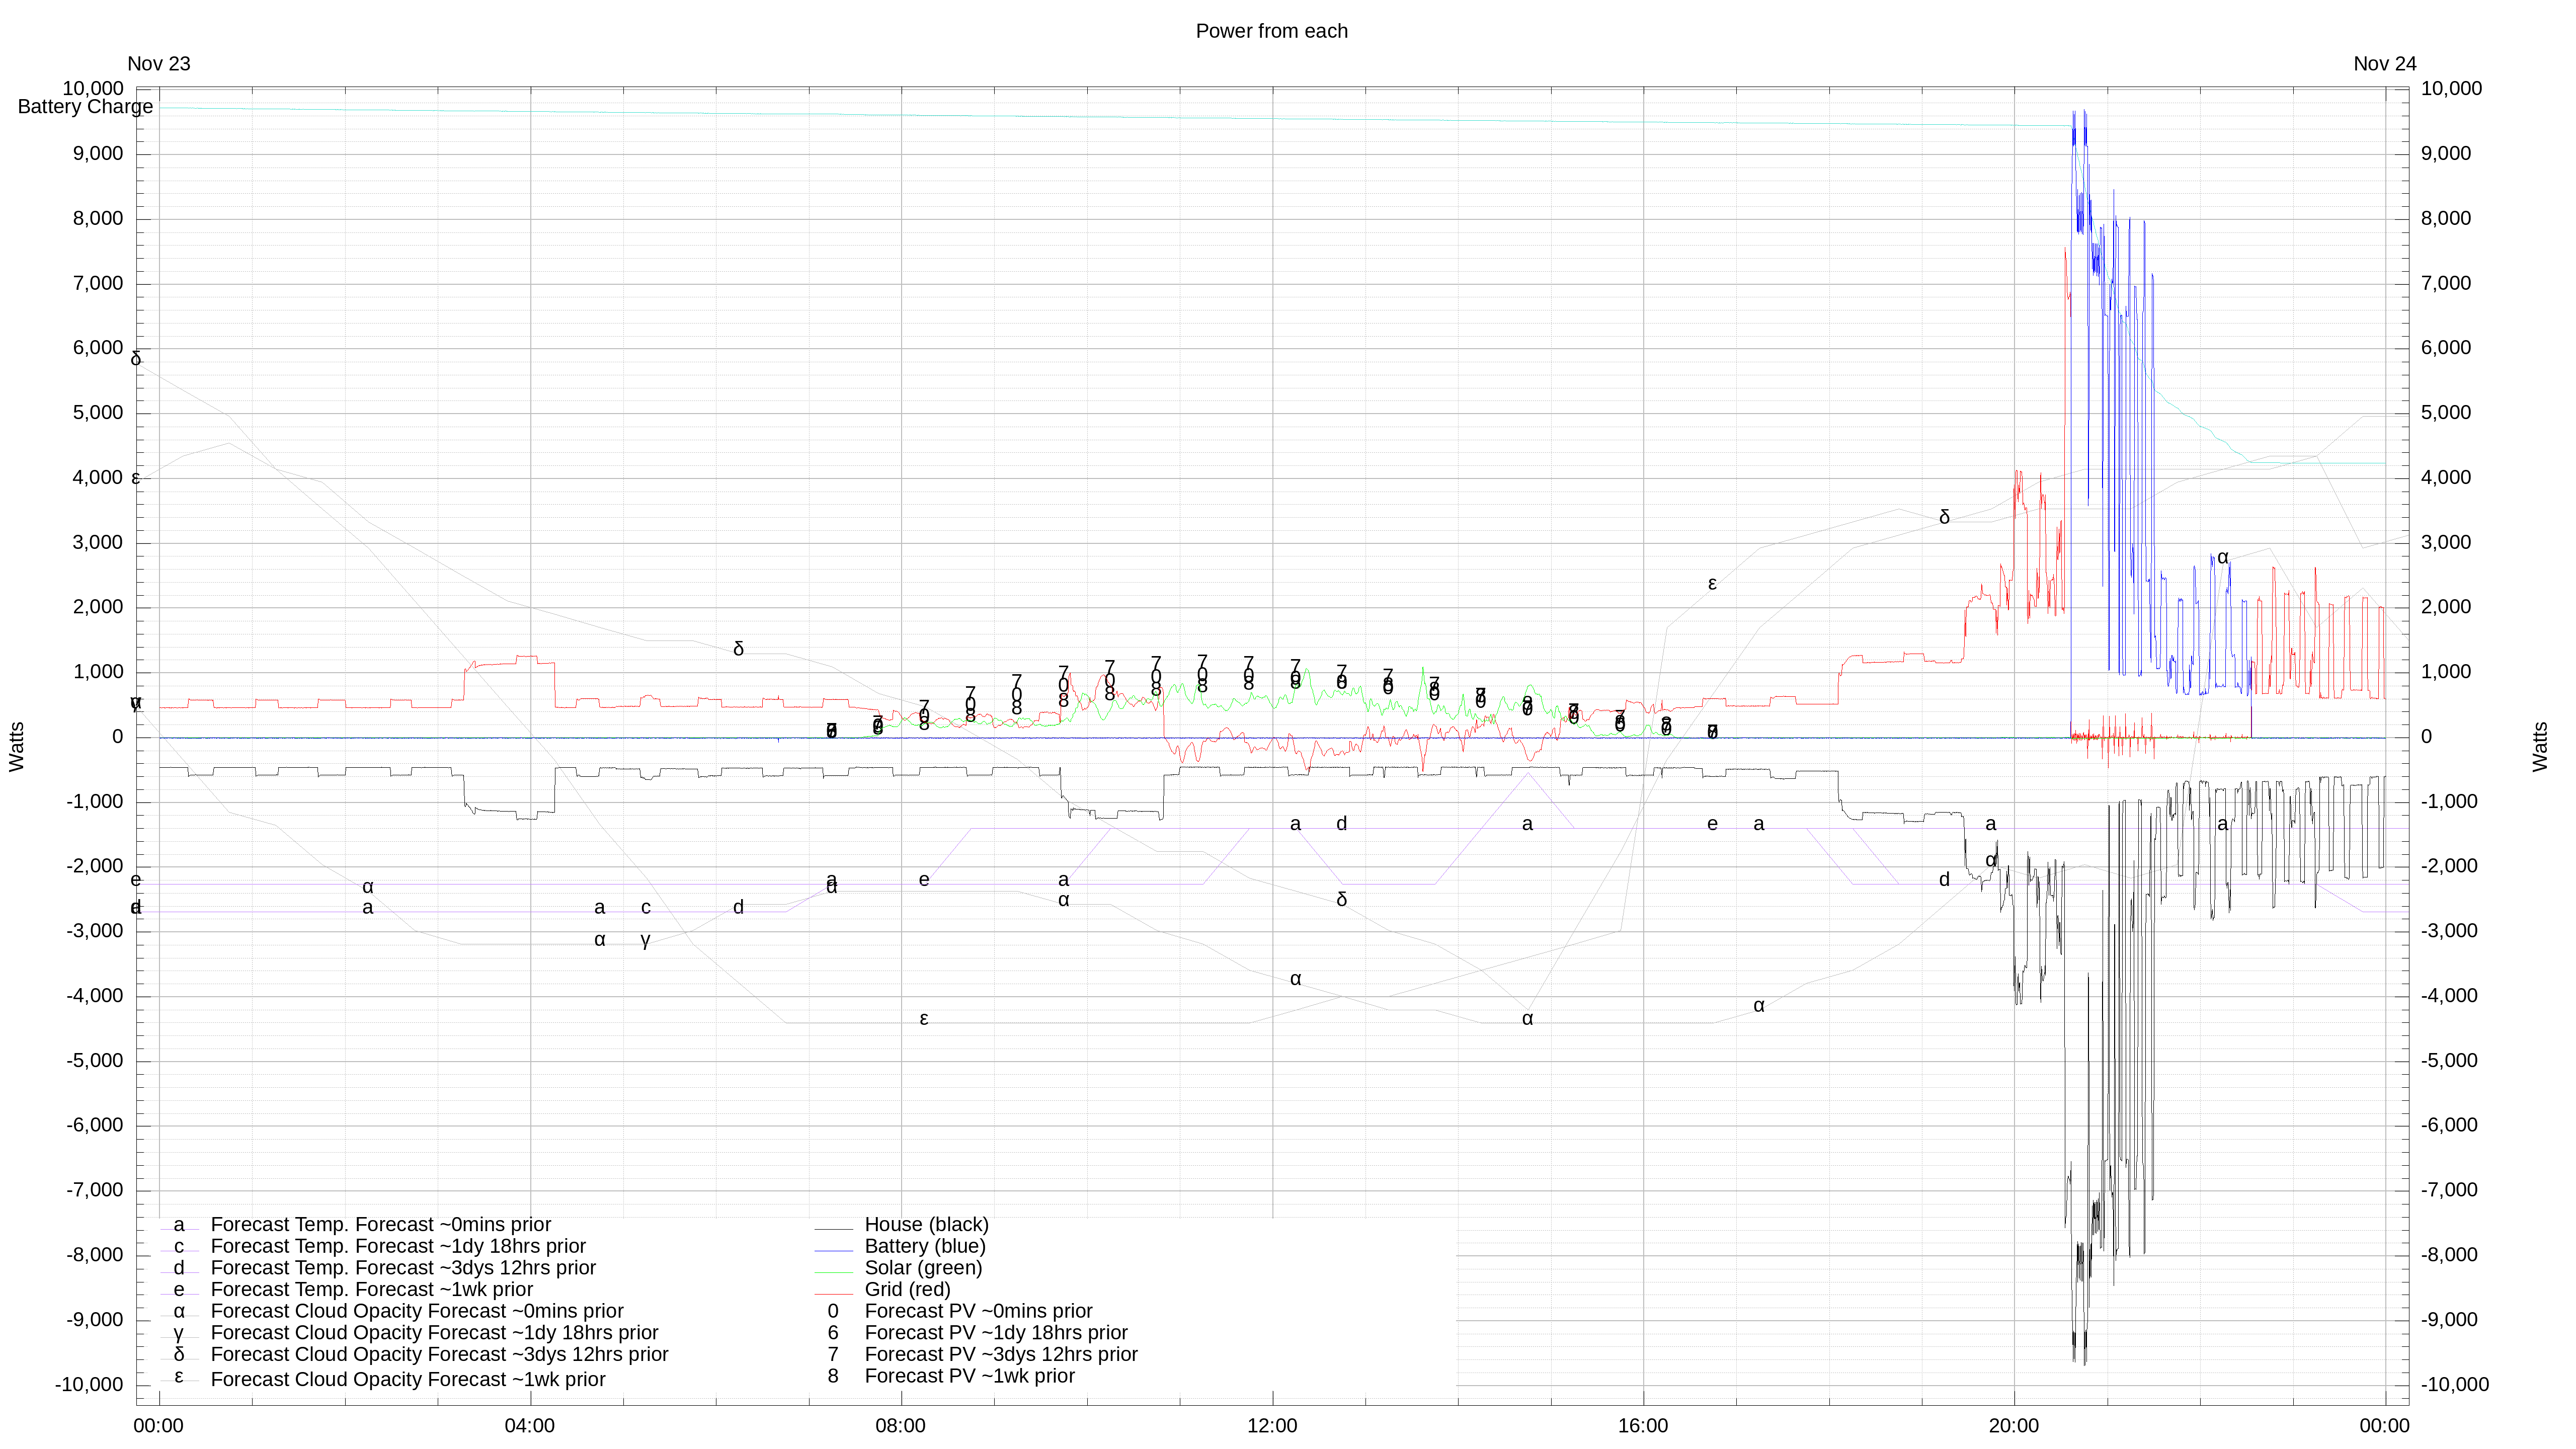
Task: Click legend entry 'Forecast PV ~3dys 12hrs prior'
Action: click(1001, 1354)
